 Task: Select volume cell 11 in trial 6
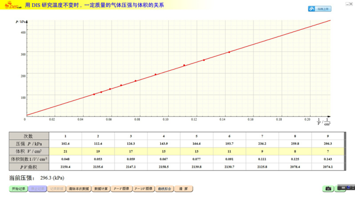pos(229,151)
